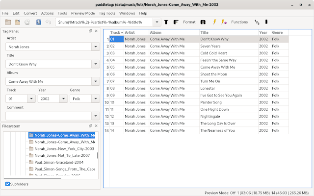The height and width of the screenshot is (196, 314).
Task: Expand the Comment field dropdown
Action: pyautogui.click(x=96, y=116)
